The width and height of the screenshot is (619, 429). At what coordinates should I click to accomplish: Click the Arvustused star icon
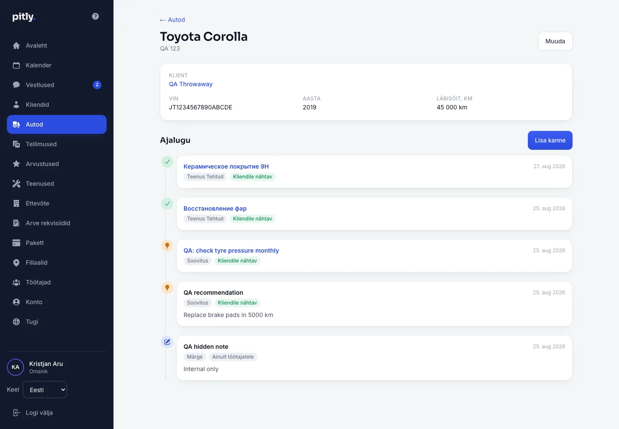point(16,164)
